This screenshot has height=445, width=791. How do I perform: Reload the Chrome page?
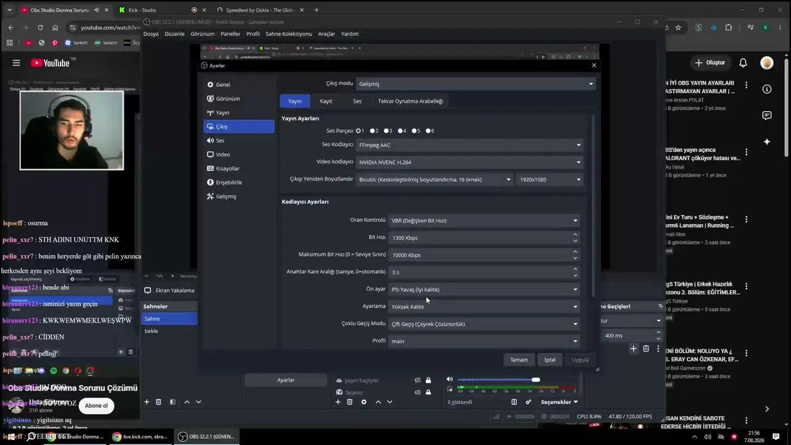tap(40, 27)
